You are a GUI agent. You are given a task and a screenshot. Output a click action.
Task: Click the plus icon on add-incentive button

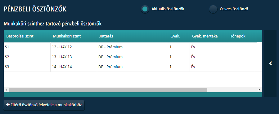coord(8,105)
